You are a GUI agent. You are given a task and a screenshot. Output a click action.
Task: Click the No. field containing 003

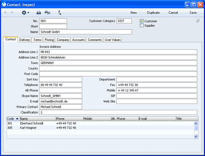pos(53,21)
